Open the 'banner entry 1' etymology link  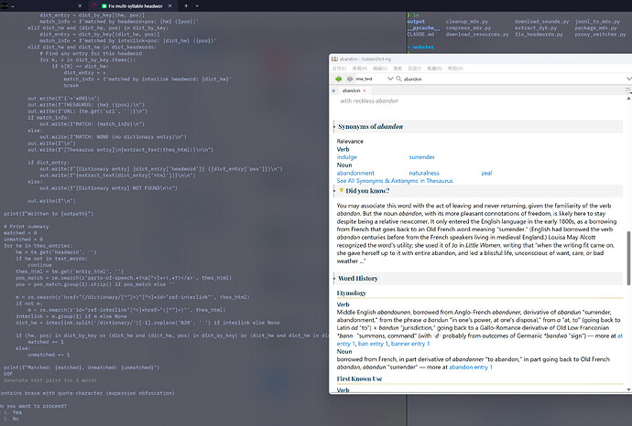(x=410, y=344)
